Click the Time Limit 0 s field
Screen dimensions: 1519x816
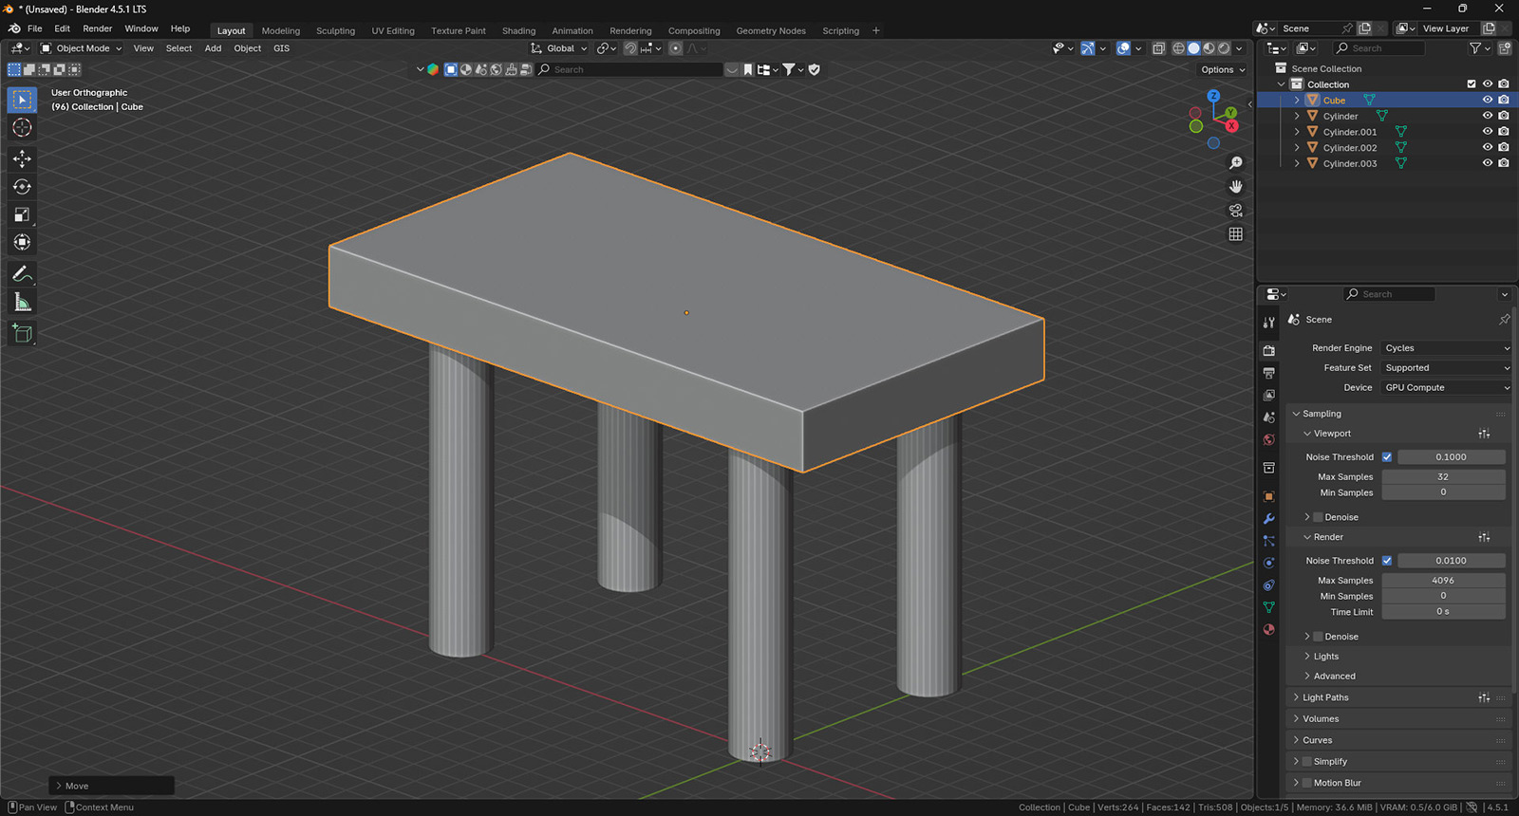coord(1443,612)
